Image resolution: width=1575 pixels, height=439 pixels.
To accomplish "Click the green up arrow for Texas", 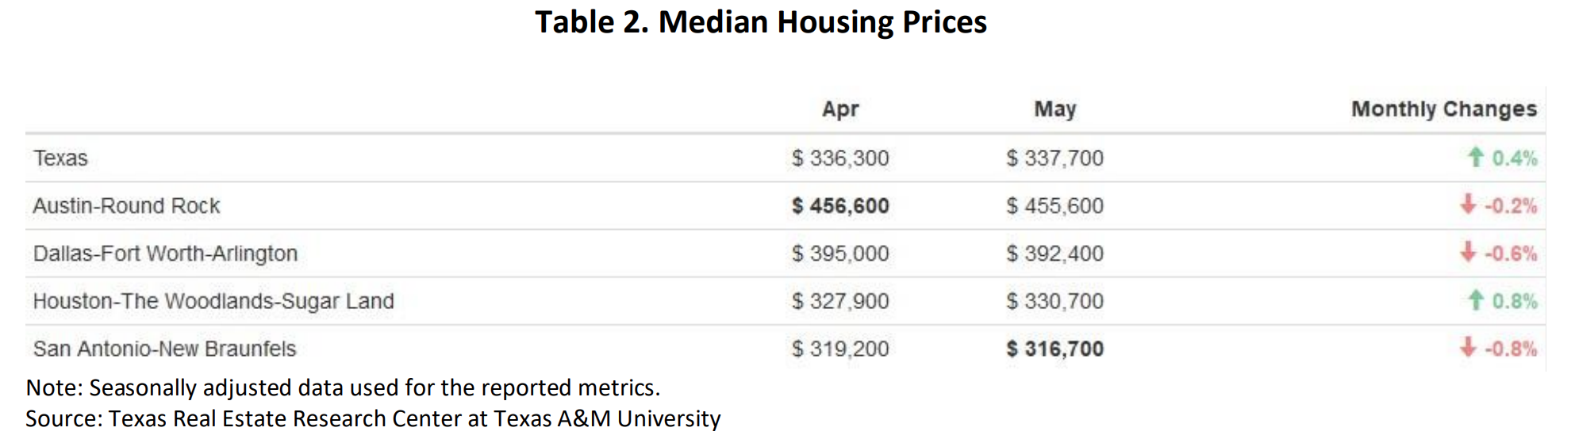I will coord(1475,158).
